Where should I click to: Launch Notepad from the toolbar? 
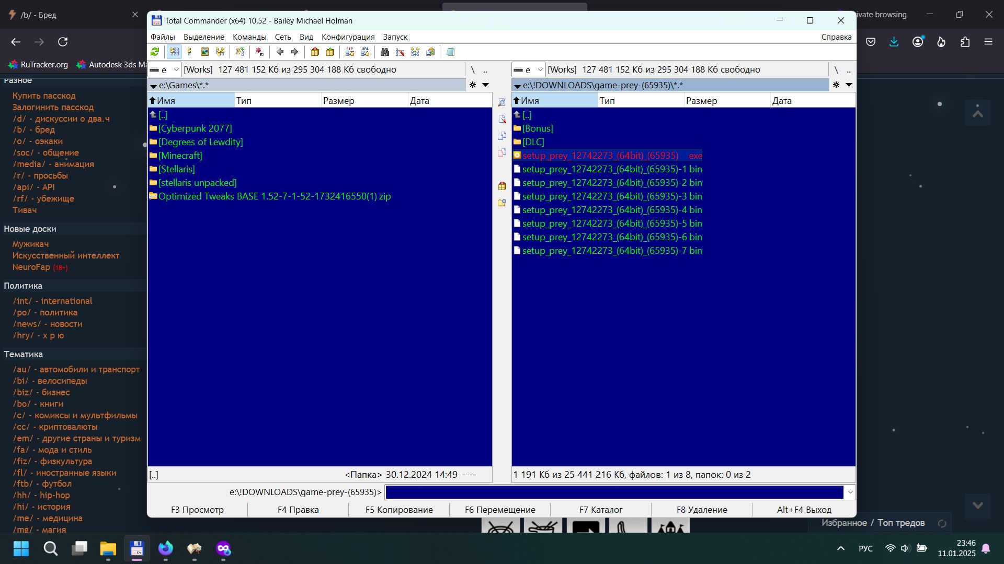tap(450, 52)
